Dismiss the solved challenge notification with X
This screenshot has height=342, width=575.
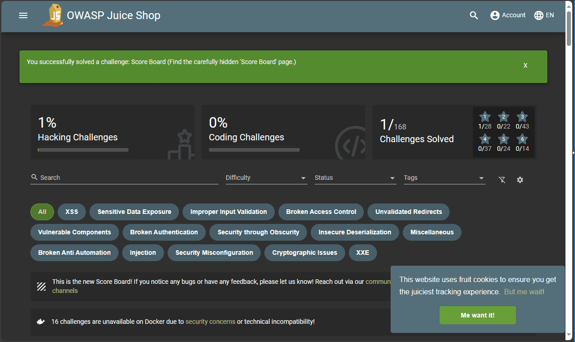click(x=525, y=65)
